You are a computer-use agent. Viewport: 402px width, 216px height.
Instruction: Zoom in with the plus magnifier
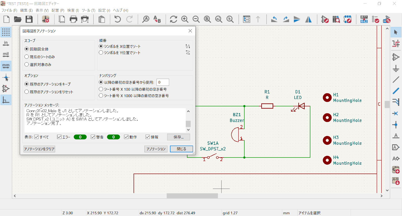(x=185, y=20)
